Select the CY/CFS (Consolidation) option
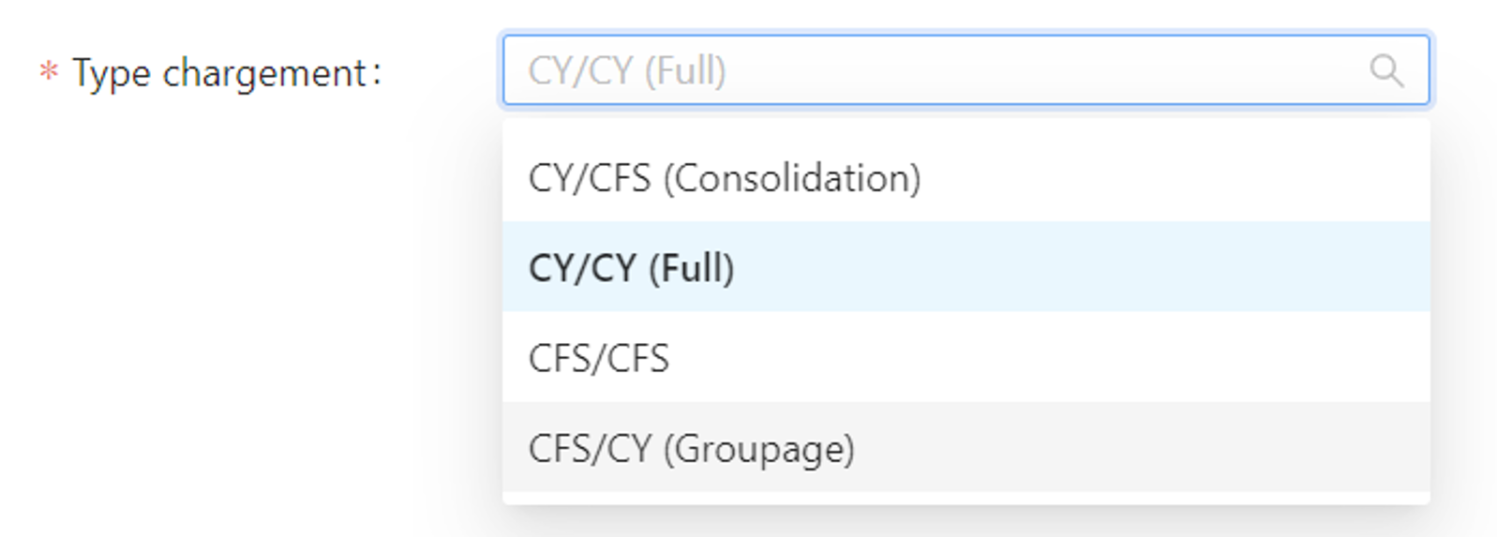 tap(724, 178)
